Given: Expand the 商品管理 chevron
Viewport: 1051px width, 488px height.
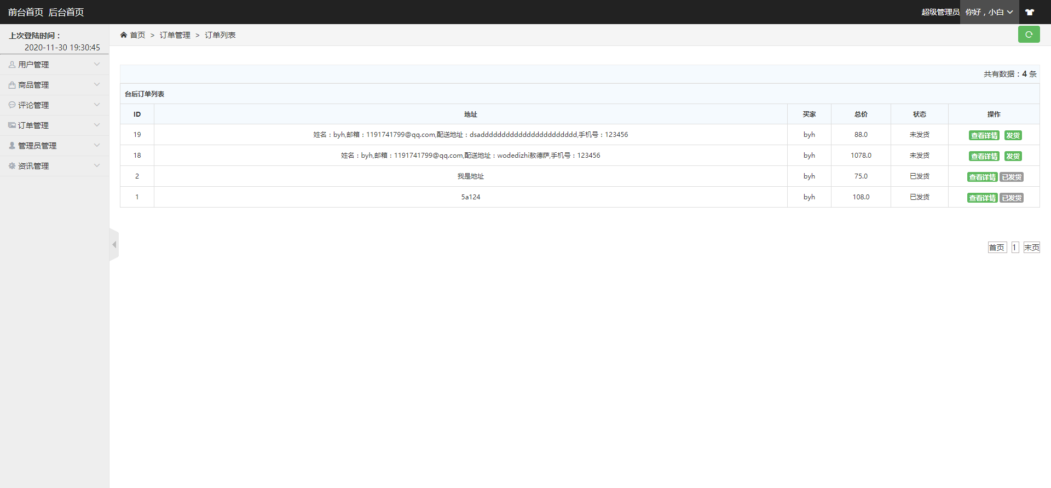Looking at the screenshot, I should (97, 84).
